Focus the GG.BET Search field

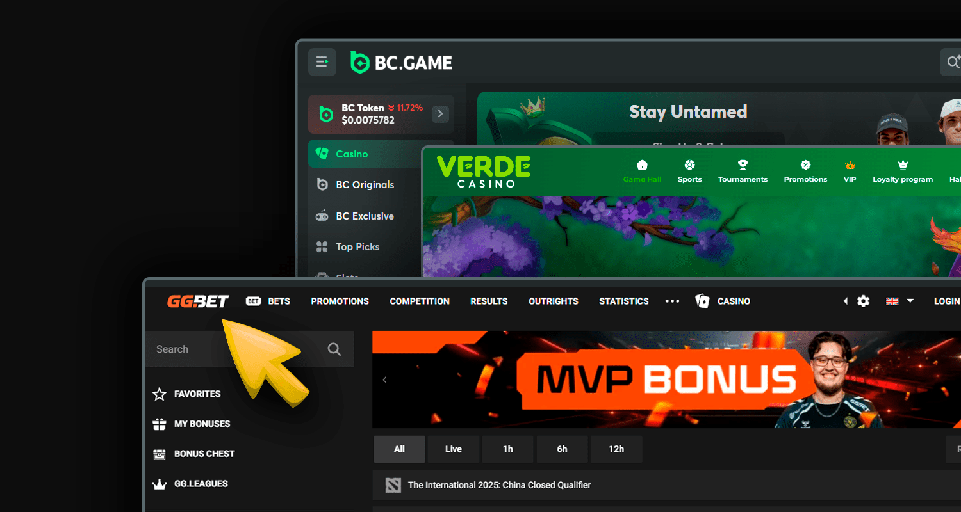point(249,349)
